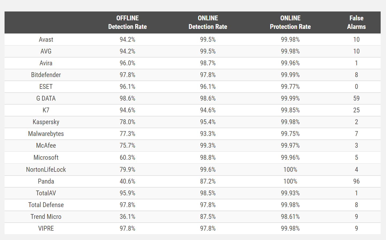Select the Total Defense product name
Viewport: 386px width, 240px height.
[46, 205]
